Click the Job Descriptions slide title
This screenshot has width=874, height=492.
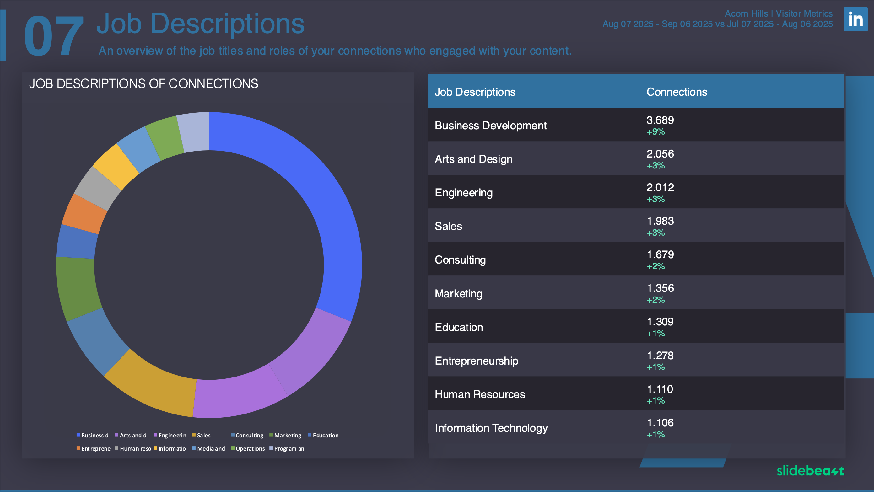(x=200, y=24)
